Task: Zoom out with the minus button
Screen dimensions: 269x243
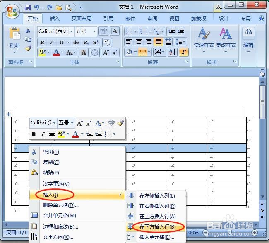Action: [206, 233]
